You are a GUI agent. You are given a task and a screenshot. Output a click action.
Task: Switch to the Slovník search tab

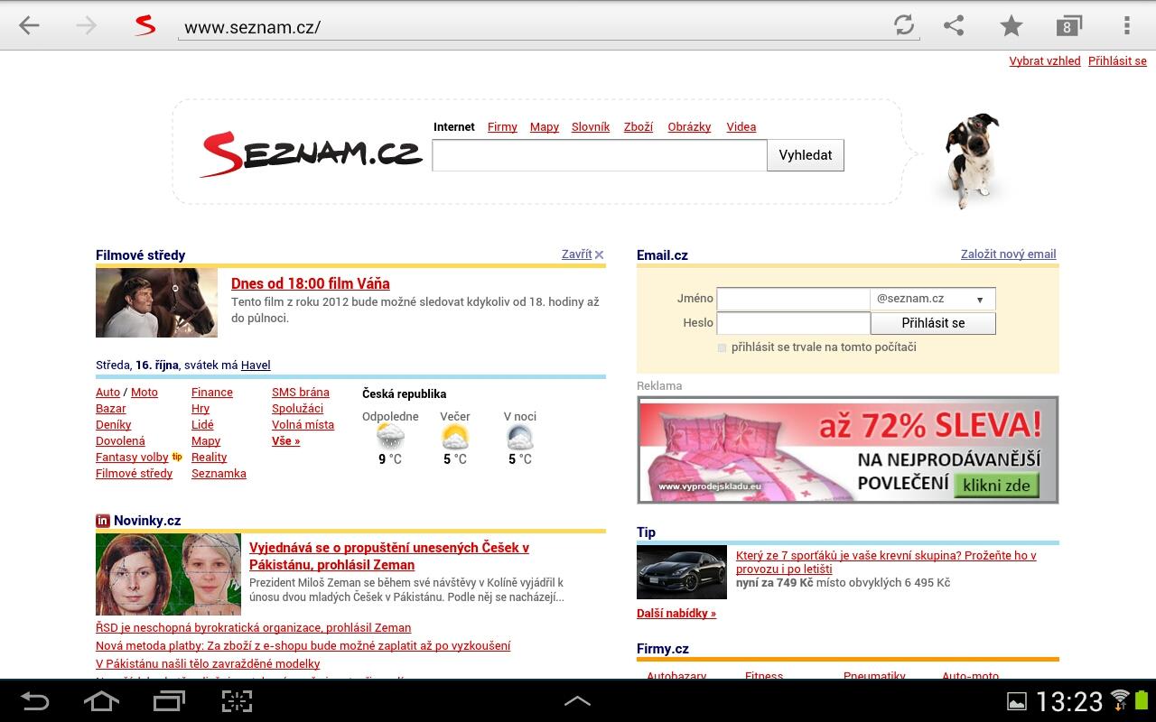click(591, 127)
